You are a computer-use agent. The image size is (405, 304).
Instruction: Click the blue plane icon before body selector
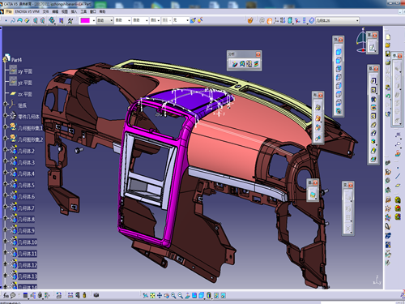[x=311, y=20]
